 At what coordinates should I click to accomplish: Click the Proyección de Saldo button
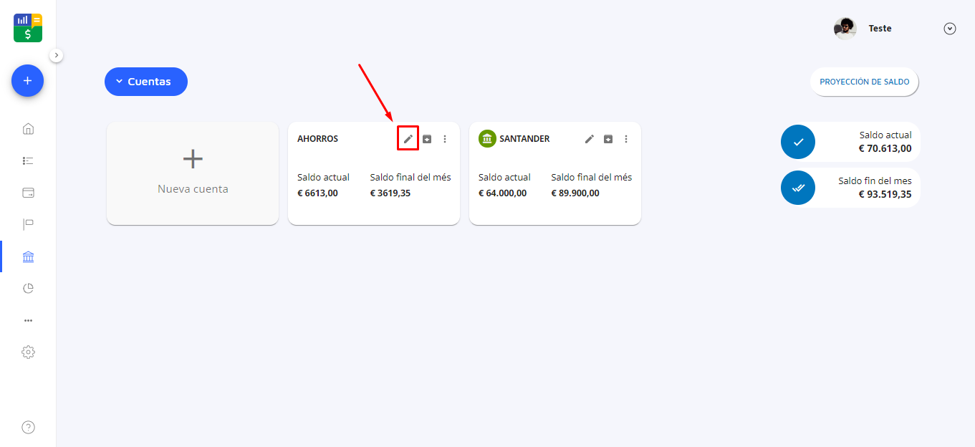(864, 82)
